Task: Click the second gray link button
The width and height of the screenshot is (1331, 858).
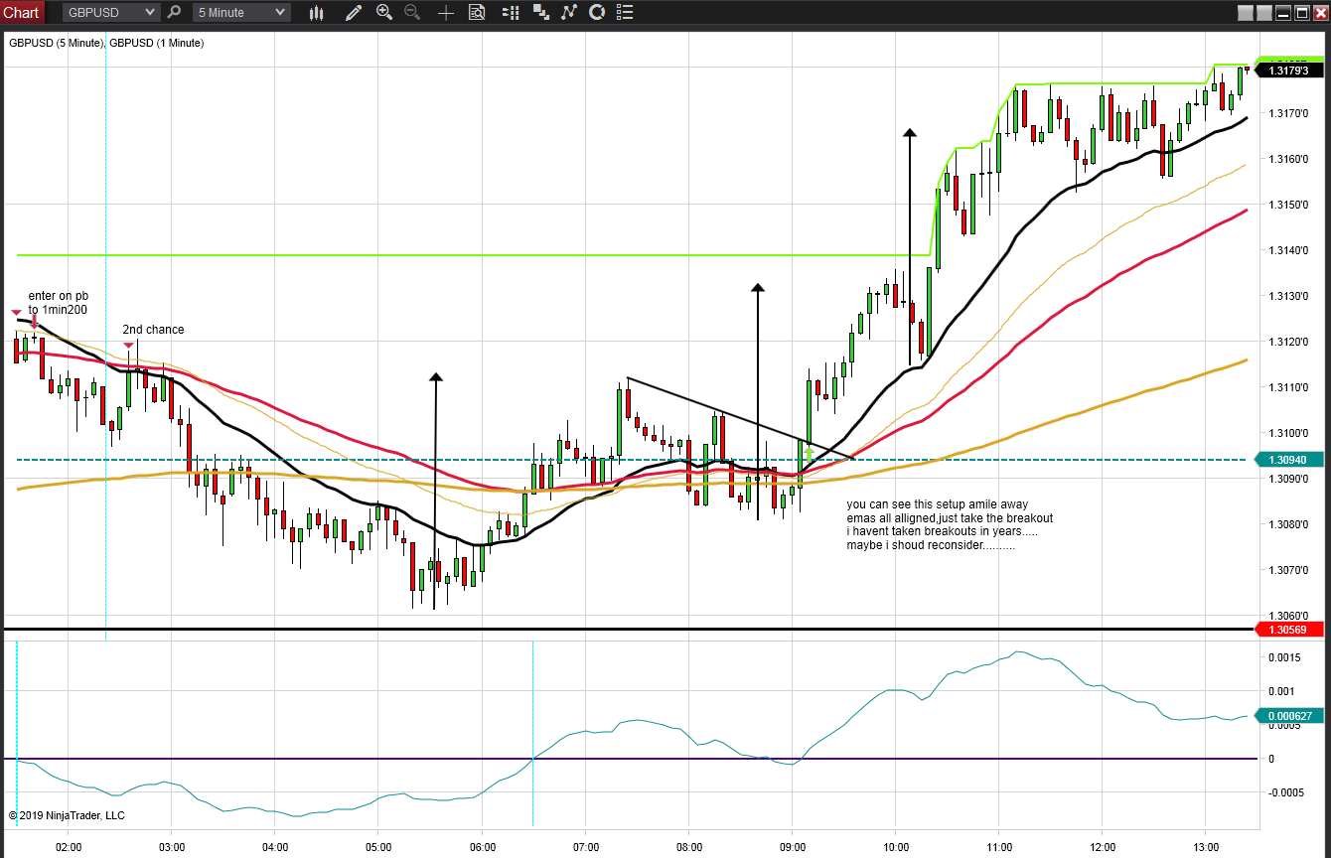Action: click(x=1264, y=13)
